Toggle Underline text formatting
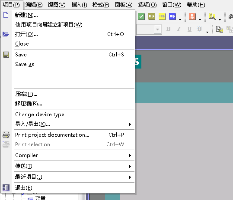Screen dimensions: 233x200 [189, 29]
